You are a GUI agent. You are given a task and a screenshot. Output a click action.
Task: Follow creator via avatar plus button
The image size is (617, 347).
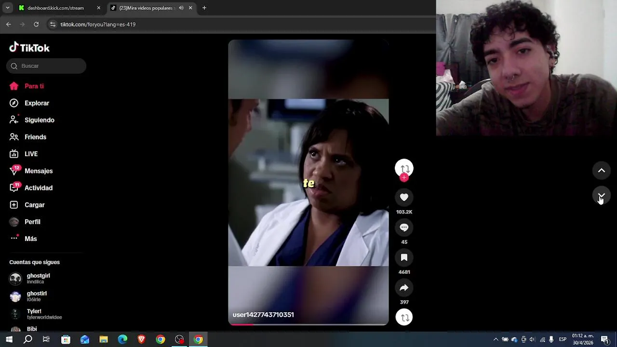[404, 177]
